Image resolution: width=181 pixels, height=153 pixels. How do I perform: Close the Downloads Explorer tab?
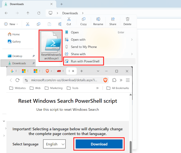[52, 4]
